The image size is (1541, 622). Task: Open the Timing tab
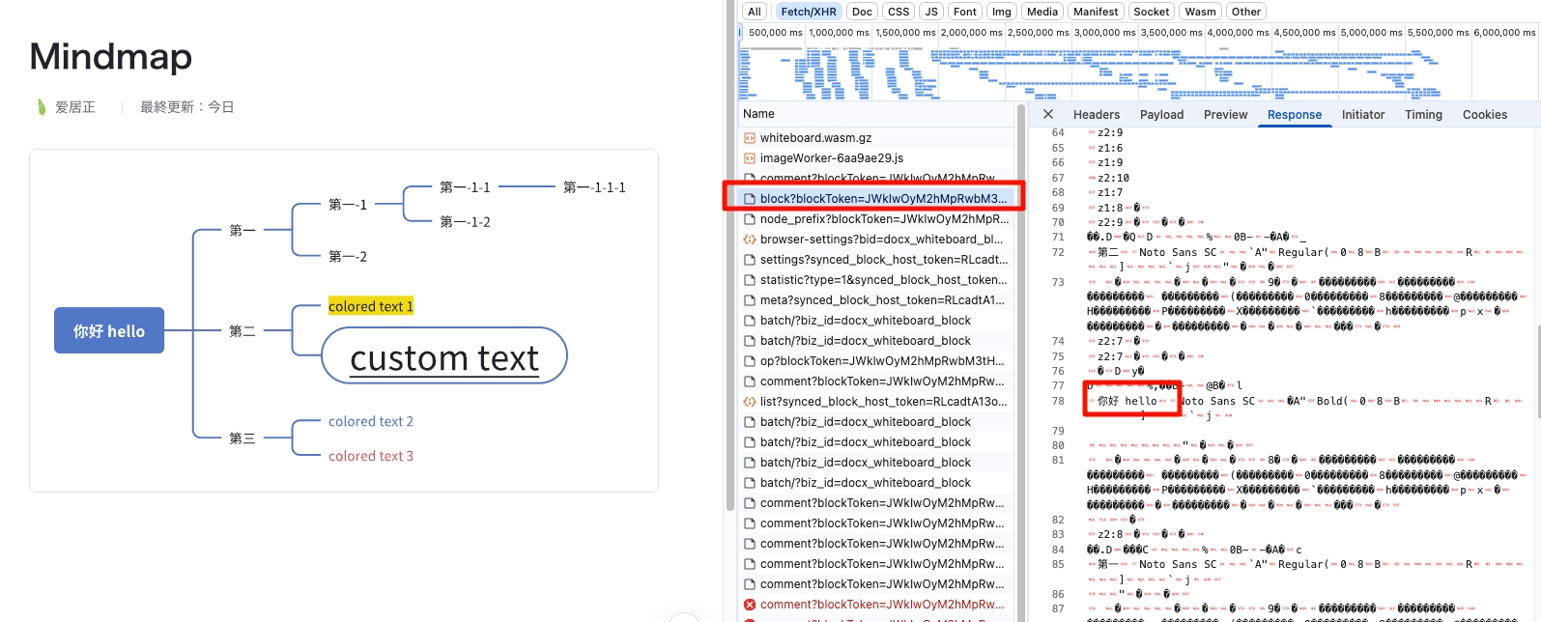1423,115
